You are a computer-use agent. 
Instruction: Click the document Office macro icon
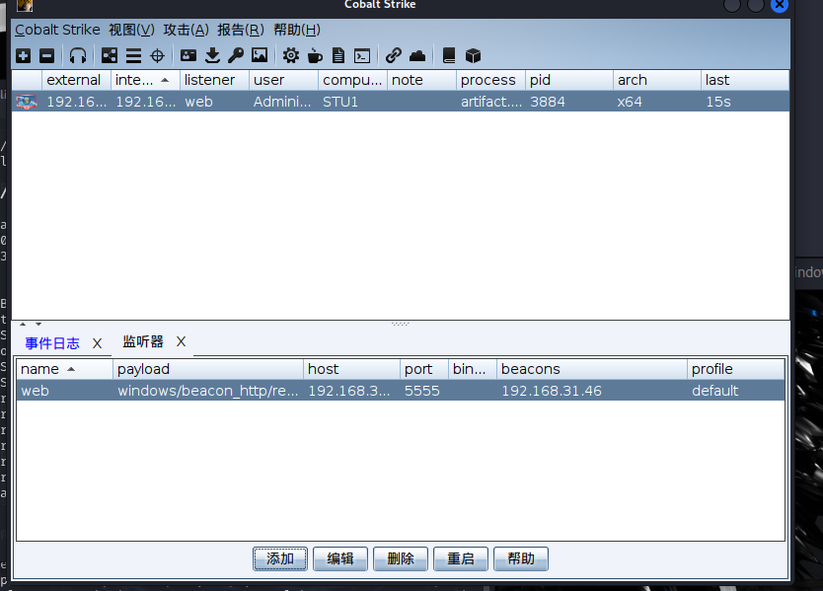338,55
